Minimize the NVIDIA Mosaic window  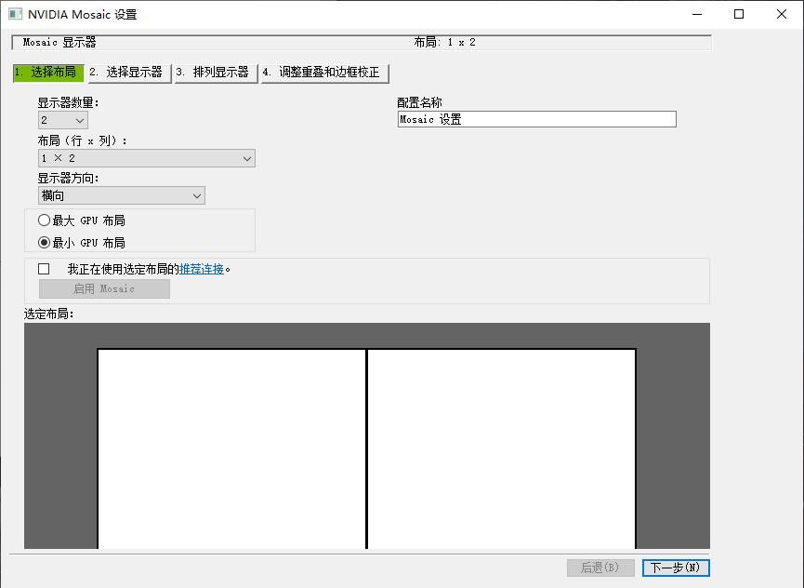tap(697, 14)
